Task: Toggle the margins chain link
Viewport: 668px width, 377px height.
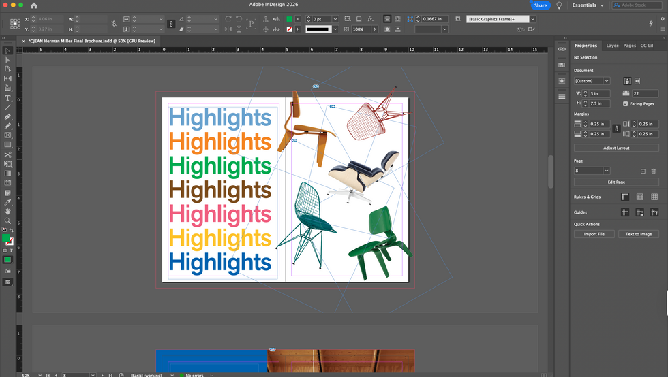Action: [x=616, y=129]
